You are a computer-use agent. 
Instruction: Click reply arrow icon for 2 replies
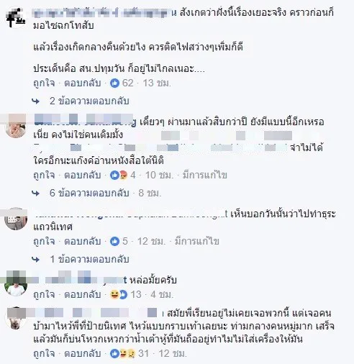[x=36, y=101]
